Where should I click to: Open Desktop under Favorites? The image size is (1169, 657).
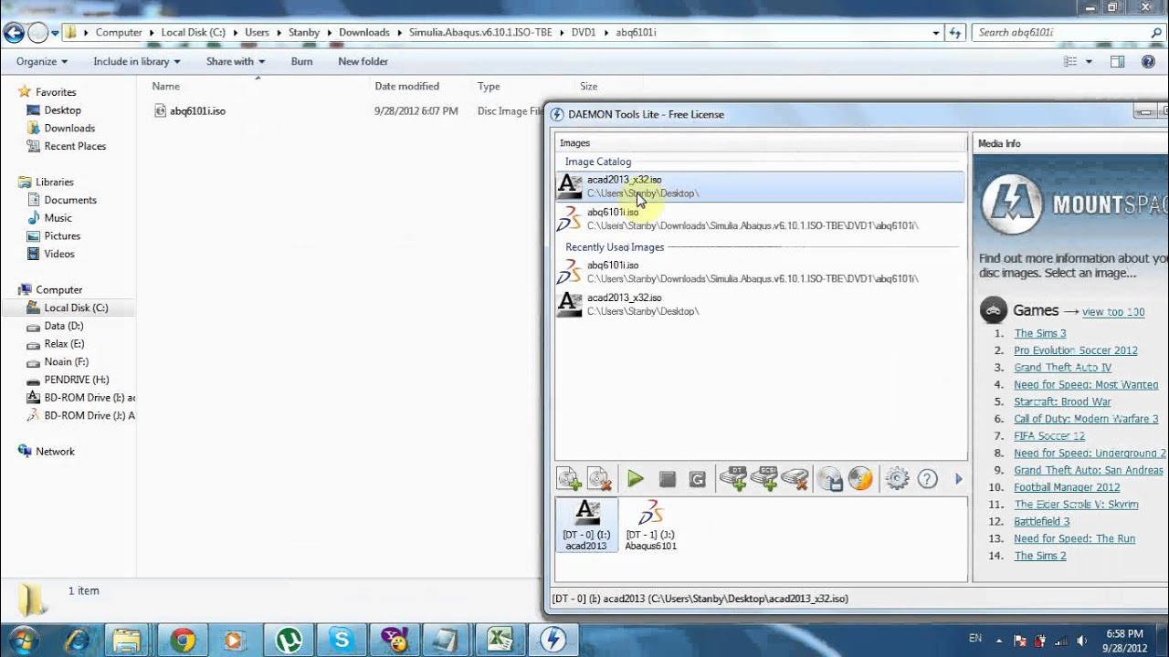point(62,110)
